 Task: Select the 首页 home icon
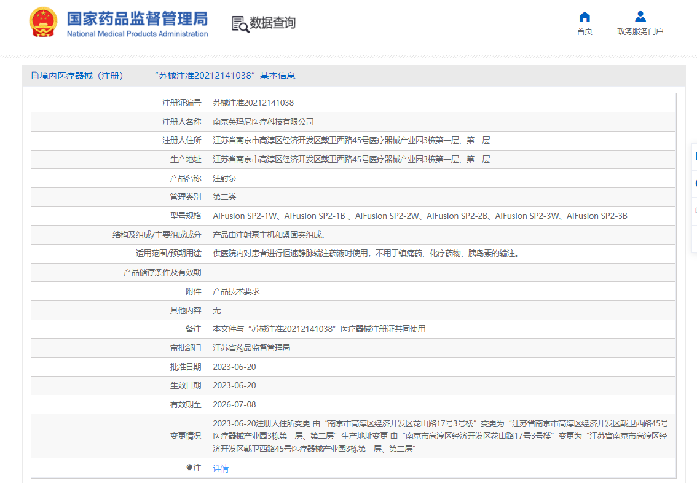tap(585, 17)
